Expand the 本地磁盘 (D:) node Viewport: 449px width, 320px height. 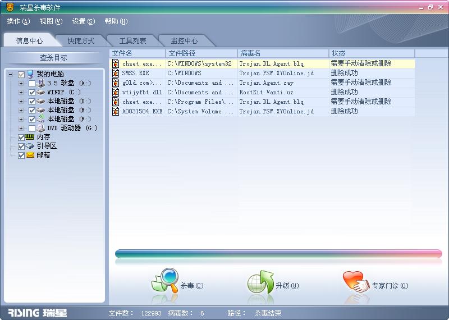(21, 101)
